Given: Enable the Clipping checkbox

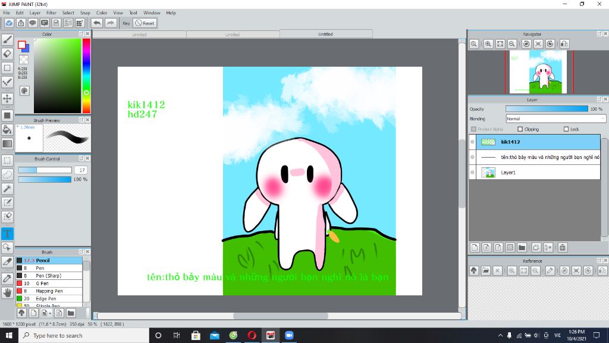Looking at the screenshot, I should [520, 129].
